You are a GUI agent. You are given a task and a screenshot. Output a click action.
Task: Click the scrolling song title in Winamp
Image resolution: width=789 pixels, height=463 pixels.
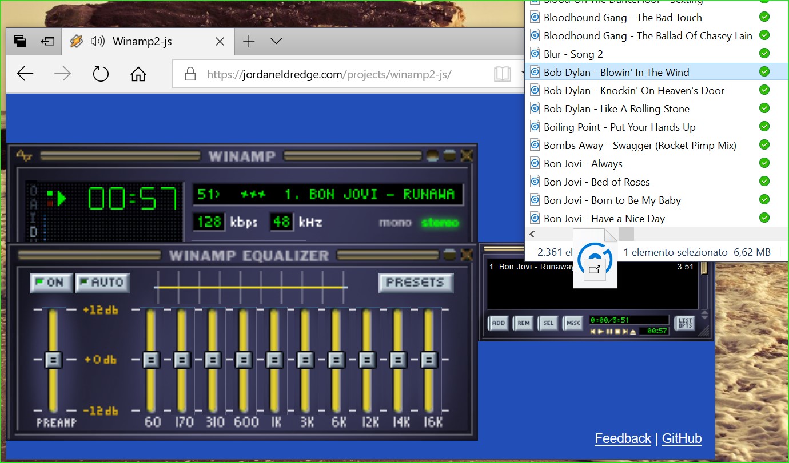(327, 194)
